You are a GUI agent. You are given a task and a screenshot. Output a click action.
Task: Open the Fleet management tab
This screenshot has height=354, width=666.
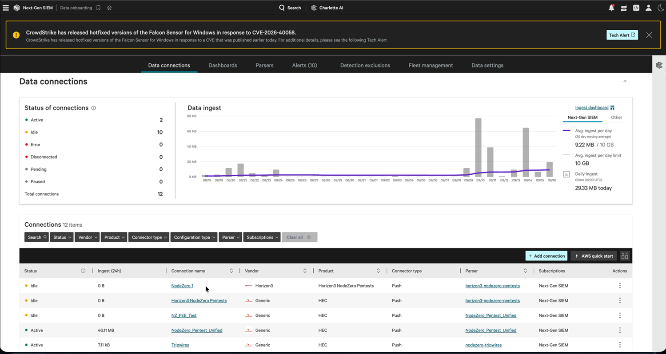tap(431, 65)
